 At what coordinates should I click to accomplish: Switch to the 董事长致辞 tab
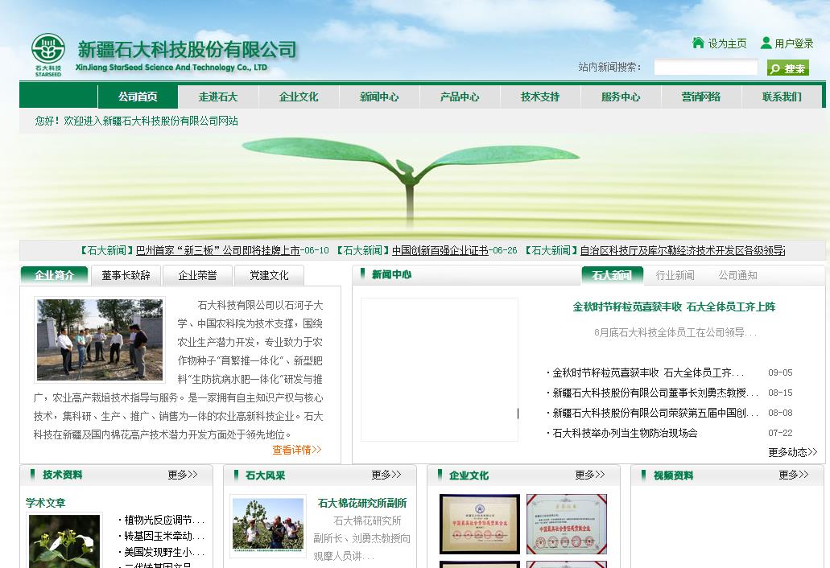coord(126,275)
